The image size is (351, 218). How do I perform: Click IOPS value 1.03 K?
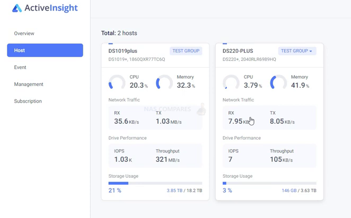(x=123, y=159)
